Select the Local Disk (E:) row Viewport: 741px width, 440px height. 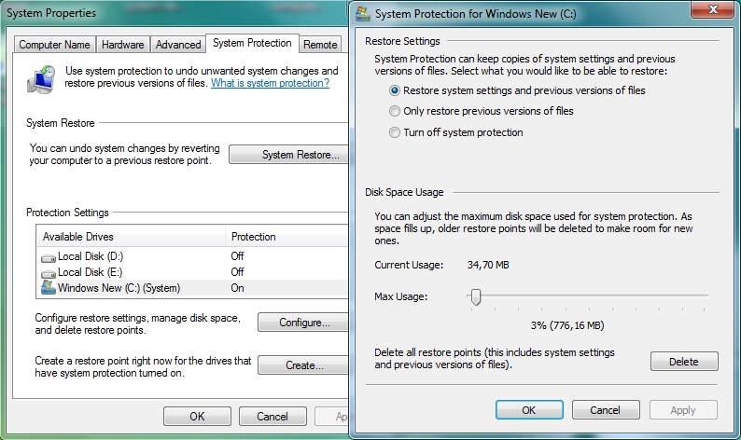click(193, 272)
